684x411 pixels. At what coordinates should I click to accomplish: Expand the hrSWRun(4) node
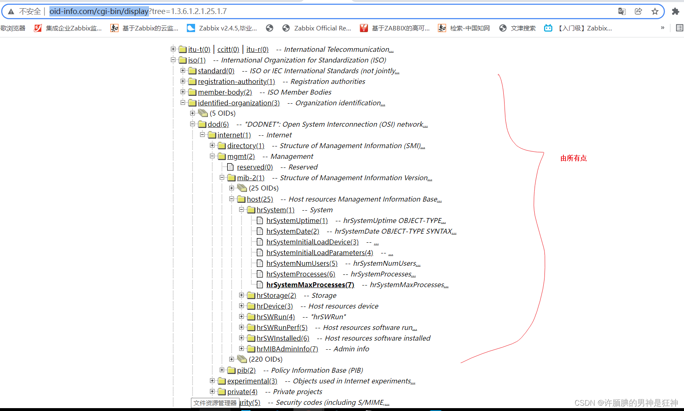pos(242,316)
